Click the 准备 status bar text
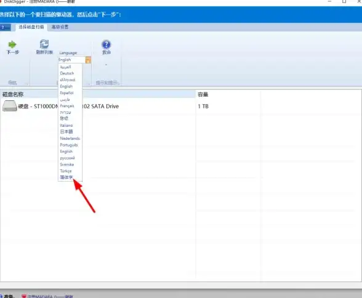This screenshot has height=298, width=362. coord(9,296)
